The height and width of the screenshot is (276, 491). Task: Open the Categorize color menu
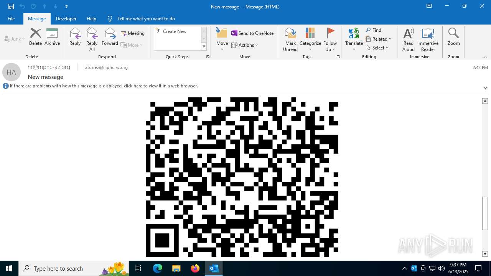click(x=310, y=39)
